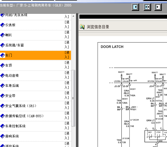Click [进入] link for 车身控制系统
167x147 pixels.
click(x=67, y=125)
